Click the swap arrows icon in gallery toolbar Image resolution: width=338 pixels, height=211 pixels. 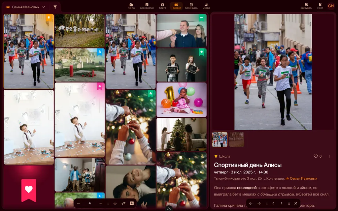[x=123, y=203]
